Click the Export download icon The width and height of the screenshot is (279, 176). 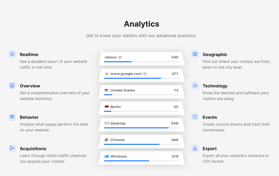click(195, 148)
